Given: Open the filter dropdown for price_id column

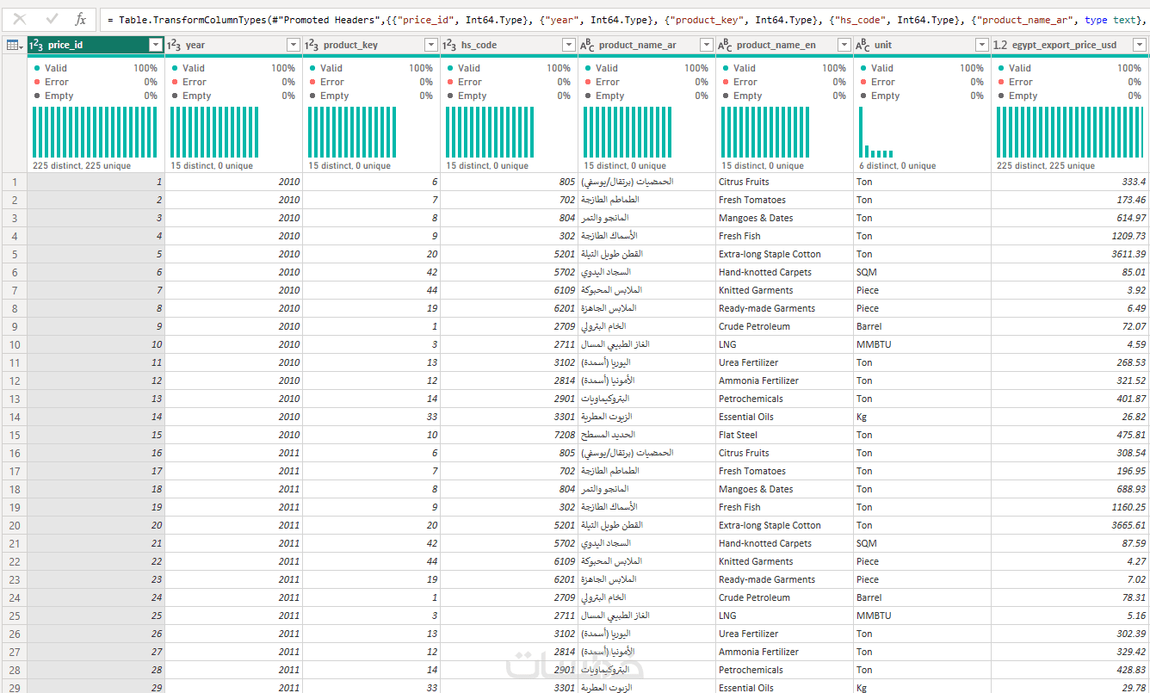Looking at the screenshot, I should [x=156, y=45].
